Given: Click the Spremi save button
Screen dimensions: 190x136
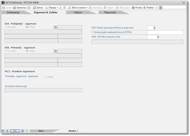Looking at the screenshot, I should click(7, 8).
